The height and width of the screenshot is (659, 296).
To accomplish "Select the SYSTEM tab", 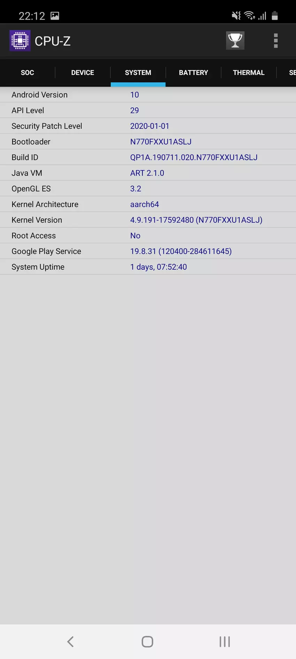I will pyautogui.click(x=138, y=73).
